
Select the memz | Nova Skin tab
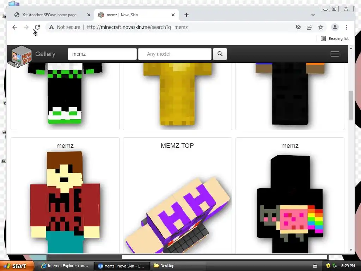pyautogui.click(x=136, y=15)
